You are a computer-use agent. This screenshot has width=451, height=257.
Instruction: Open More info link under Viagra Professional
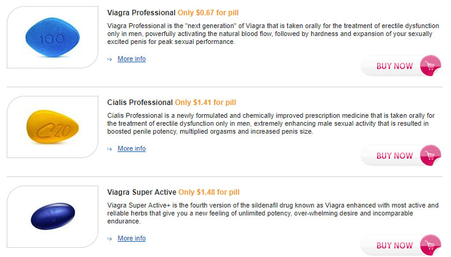click(131, 59)
